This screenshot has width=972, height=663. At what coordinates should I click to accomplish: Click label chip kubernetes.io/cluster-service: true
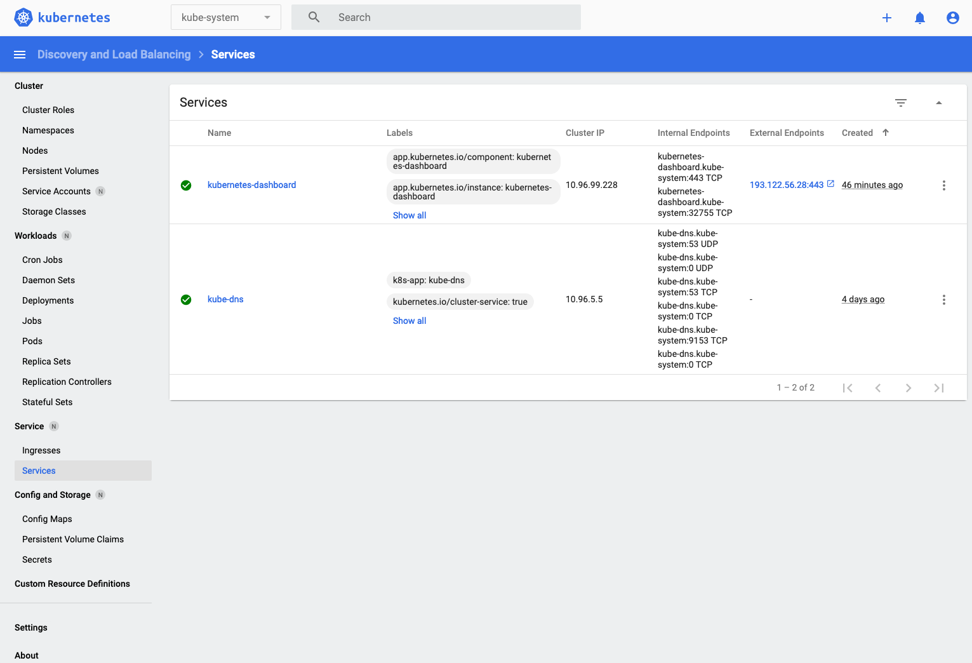[x=460, y=302]
